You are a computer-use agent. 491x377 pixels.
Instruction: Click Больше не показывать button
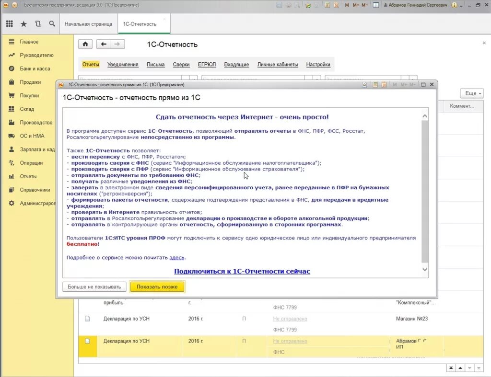pyautogui.click(x=94, y=286)
